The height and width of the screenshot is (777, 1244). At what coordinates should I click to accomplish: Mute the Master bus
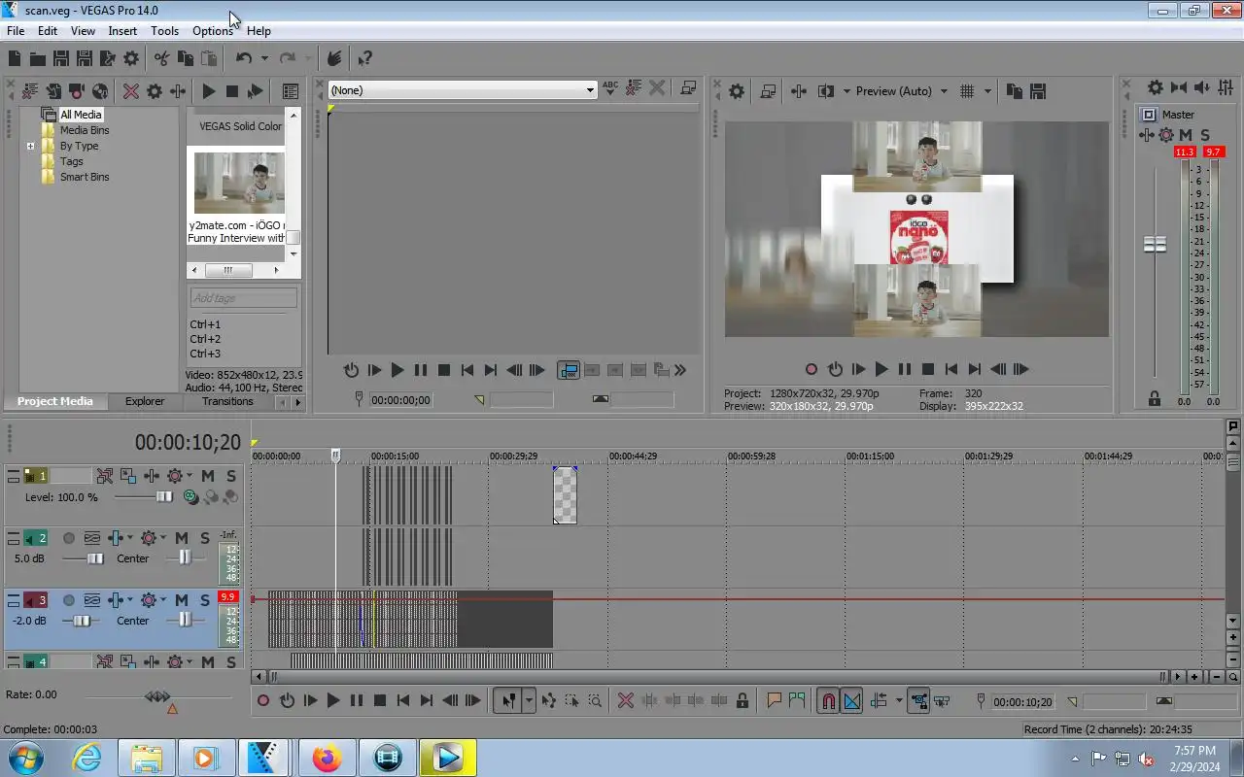(1186, 135)
